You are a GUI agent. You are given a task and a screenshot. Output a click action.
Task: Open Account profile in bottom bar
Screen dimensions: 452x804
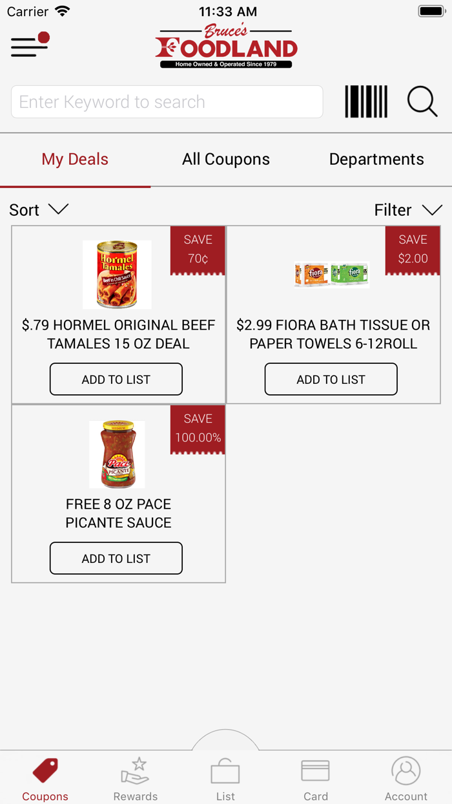tap(406, 779)
